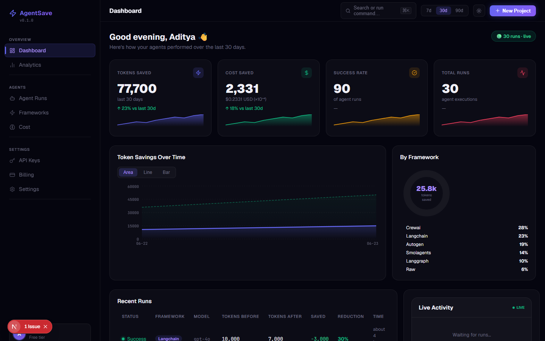The width and height of the screenshot is (545, 341).
Task: Switch chart to Bar view
Action: 166,172
